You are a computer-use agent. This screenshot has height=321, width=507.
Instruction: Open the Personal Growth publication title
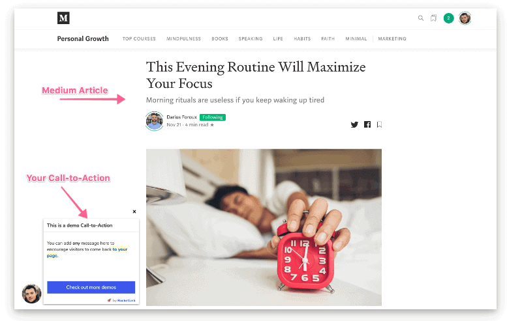pos(83,38)
